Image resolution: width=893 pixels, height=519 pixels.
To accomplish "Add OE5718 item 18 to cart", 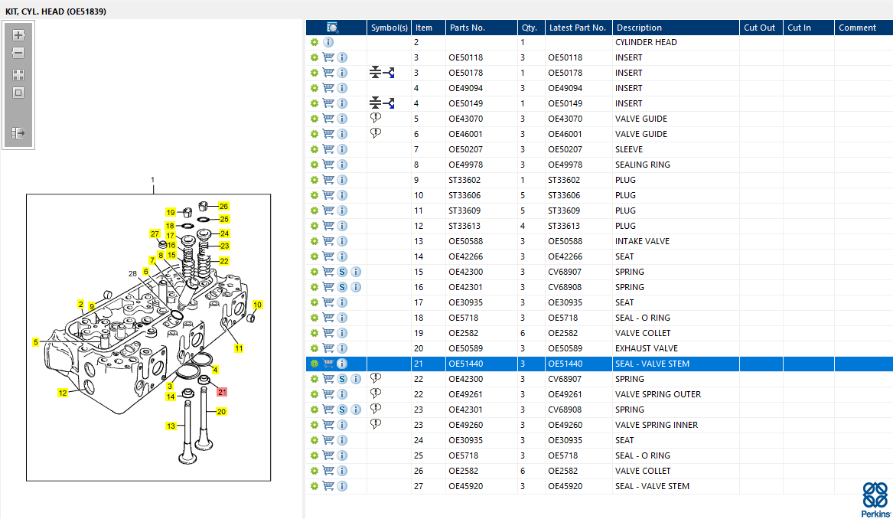I will [x=328, y=318].
